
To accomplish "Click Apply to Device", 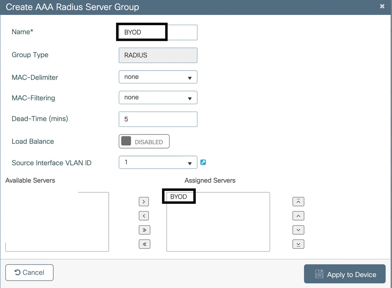I will tap(345, 274).
